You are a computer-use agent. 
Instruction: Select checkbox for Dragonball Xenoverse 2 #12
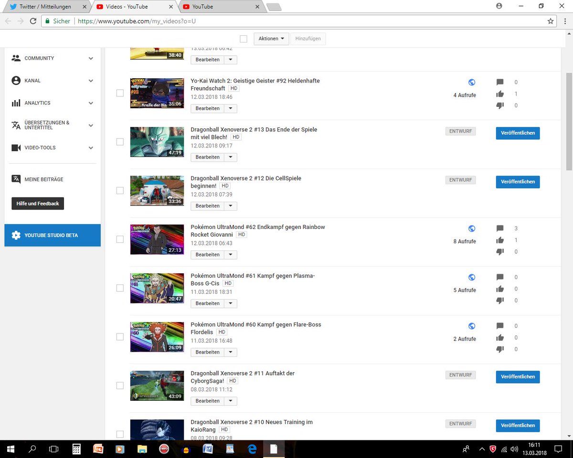coord(120,190)
